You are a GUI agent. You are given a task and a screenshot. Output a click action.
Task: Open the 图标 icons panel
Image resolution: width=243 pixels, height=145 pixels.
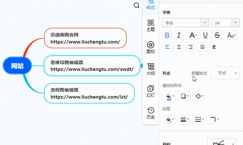(x=151, y=47)
